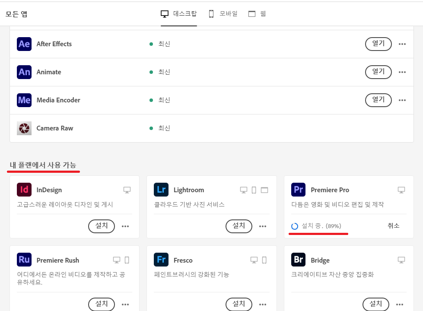
Task: Open more options menu for Lightroom
Action: (x=263, y=226)
